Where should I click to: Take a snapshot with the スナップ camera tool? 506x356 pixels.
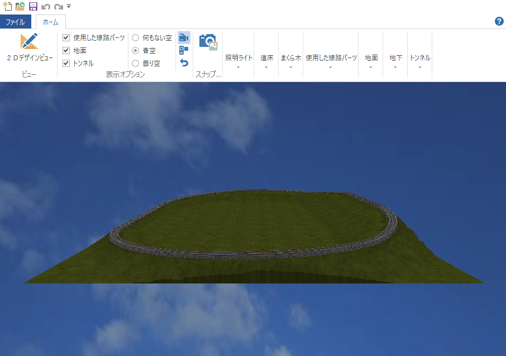click(x=208, y=41)
